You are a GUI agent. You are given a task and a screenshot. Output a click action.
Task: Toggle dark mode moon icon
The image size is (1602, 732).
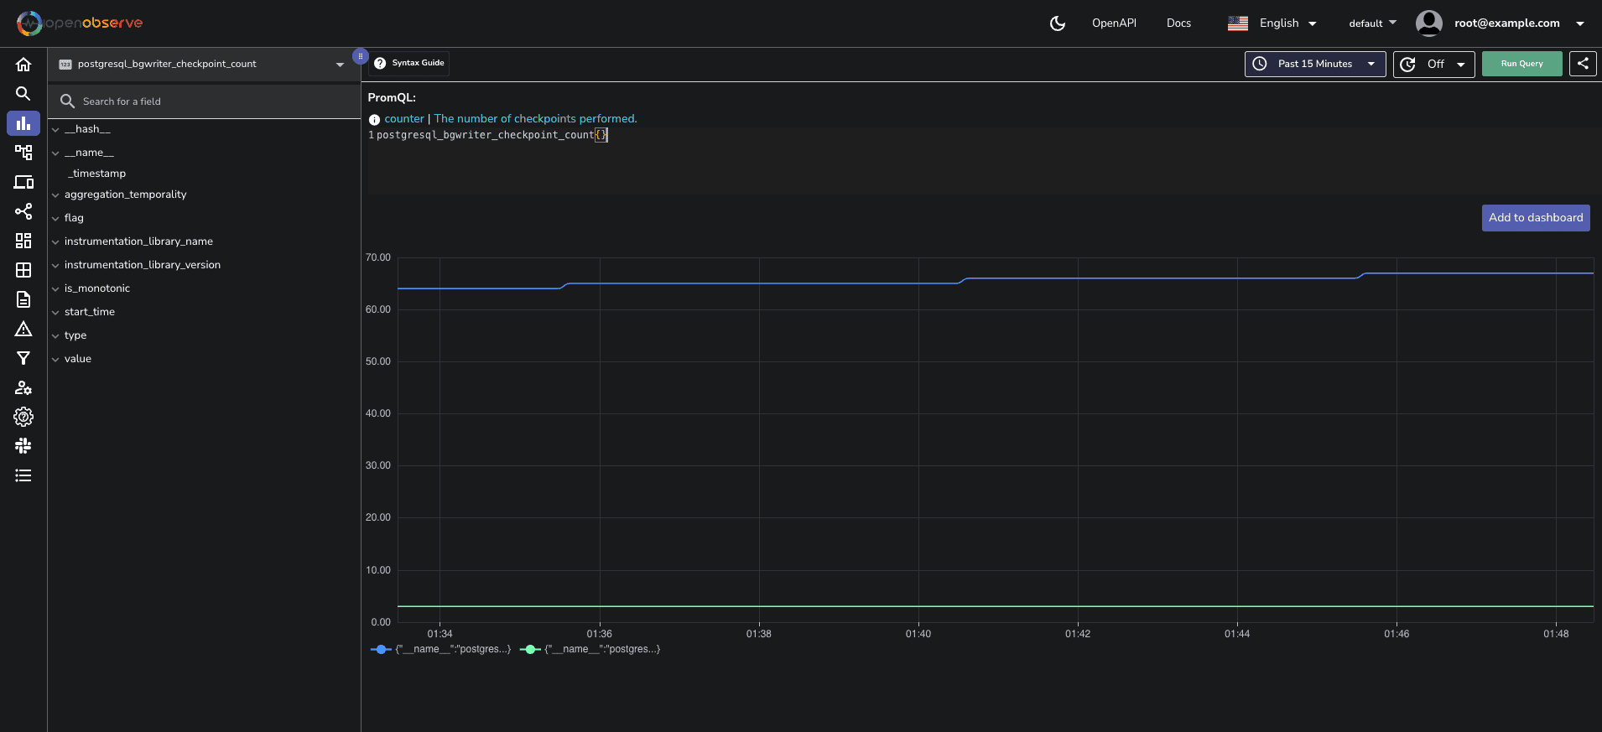[1058, 23]
